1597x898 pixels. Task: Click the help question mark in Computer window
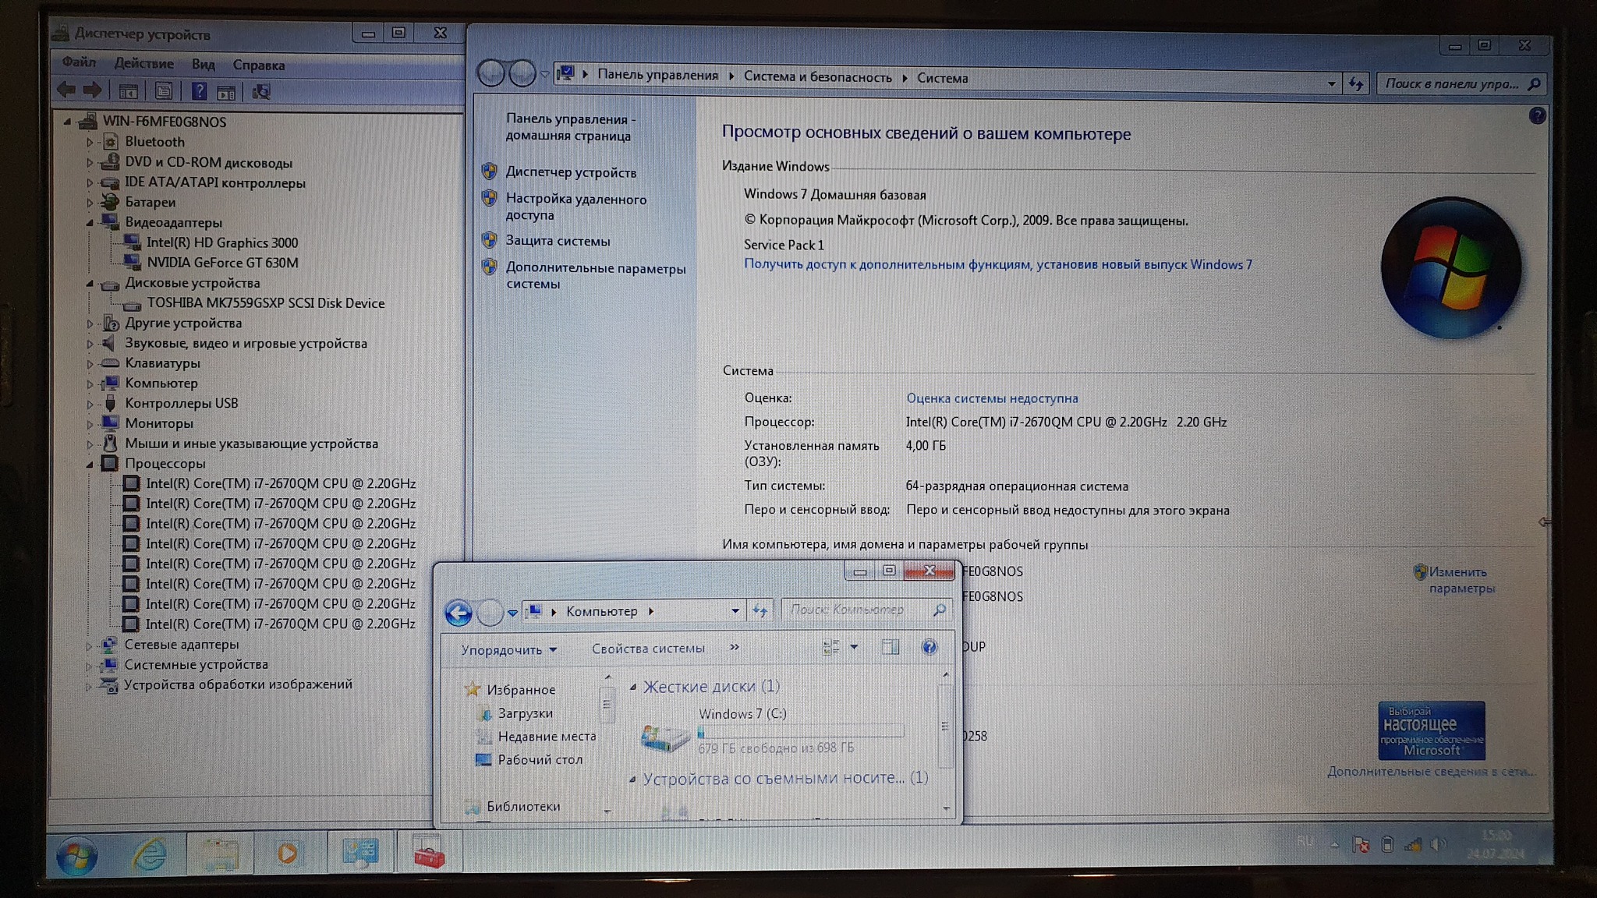coord(929,647)
